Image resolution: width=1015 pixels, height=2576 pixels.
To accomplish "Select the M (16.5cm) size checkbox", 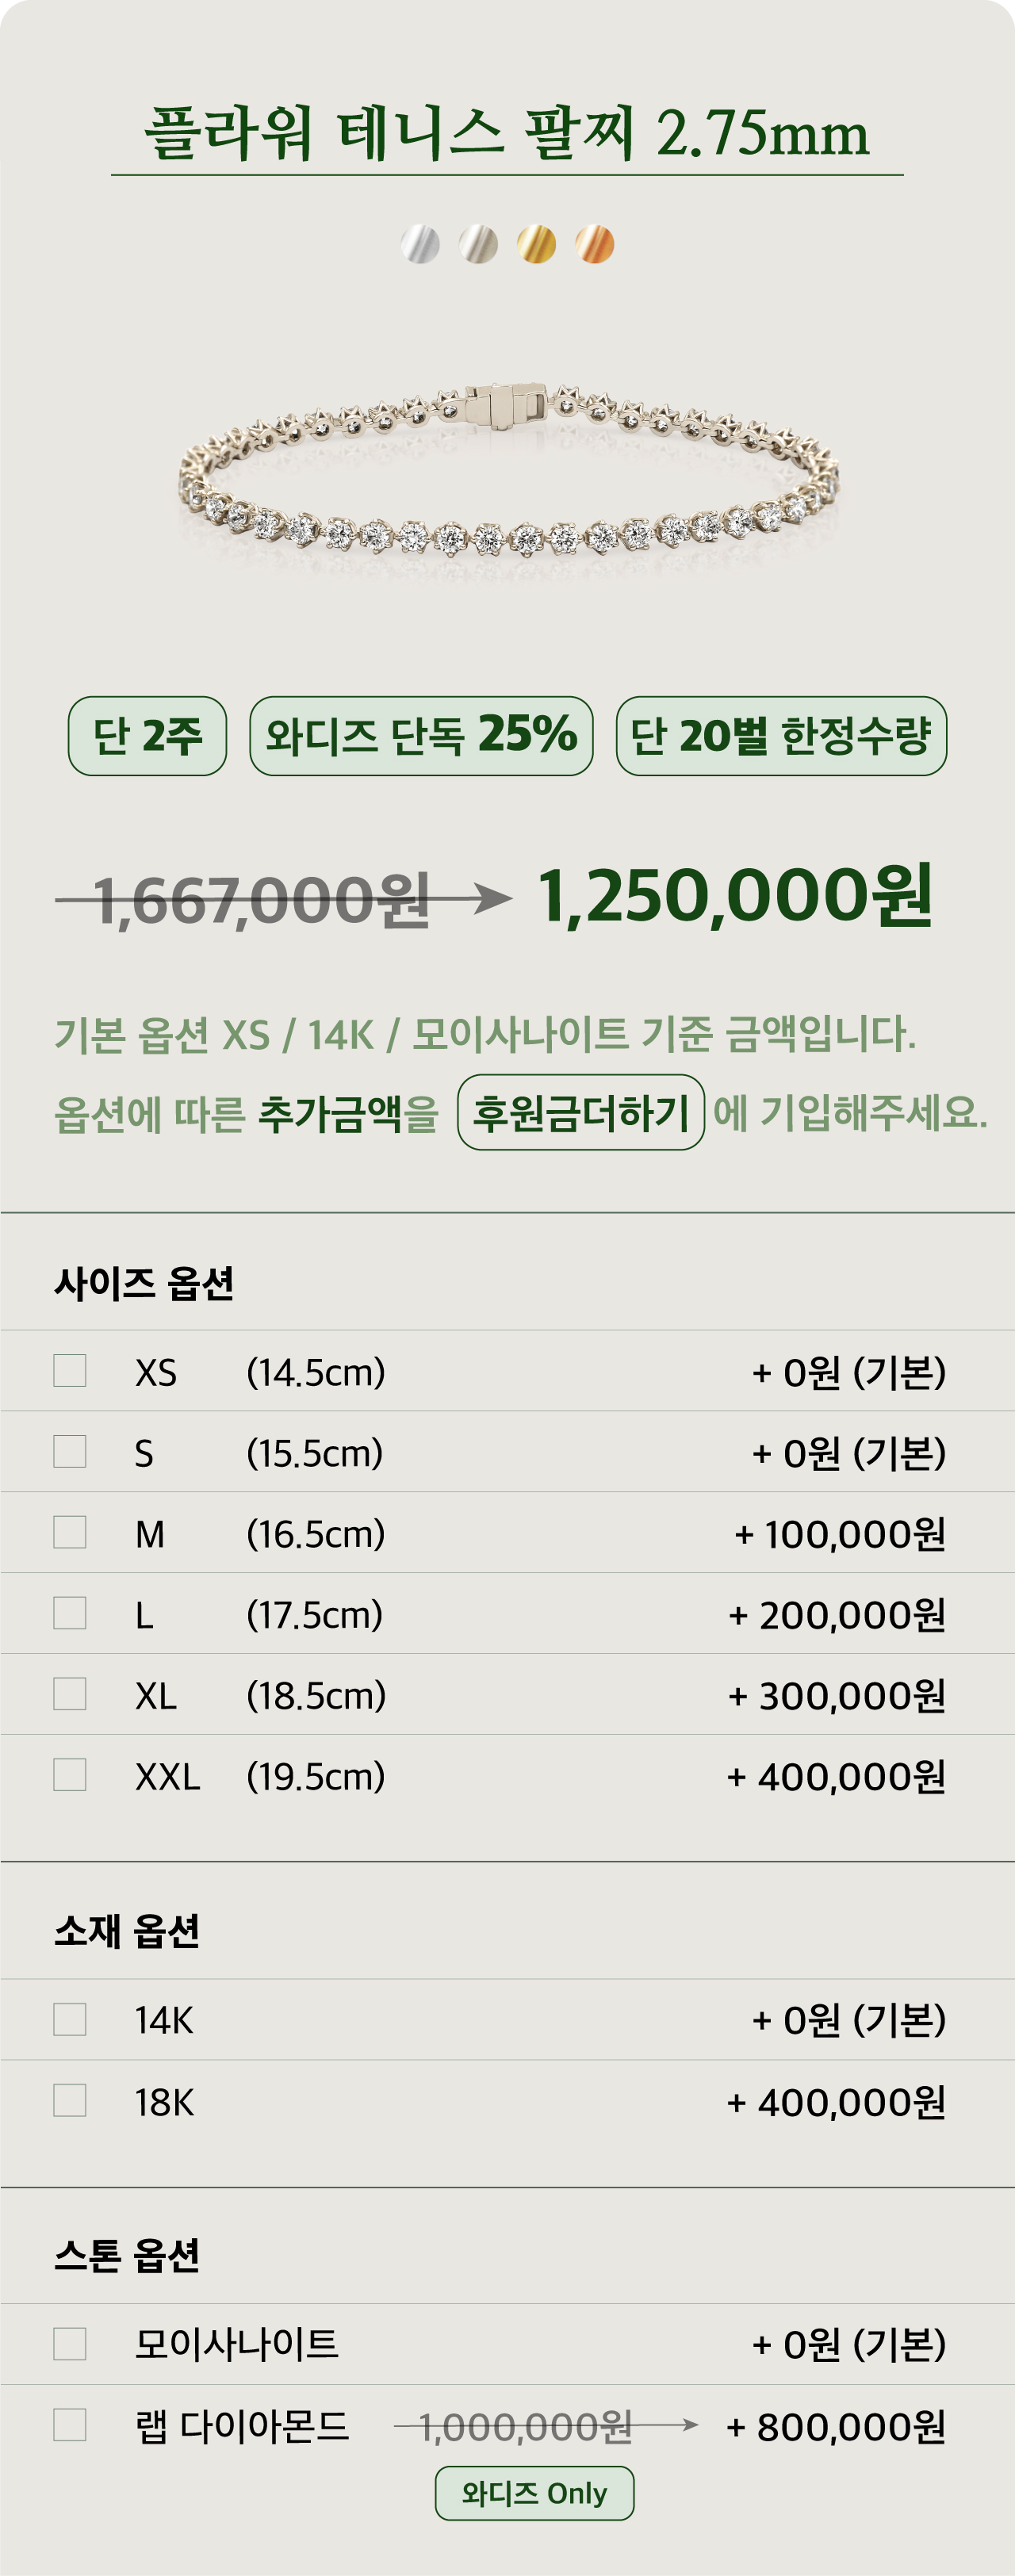I will pos(70,1532).
